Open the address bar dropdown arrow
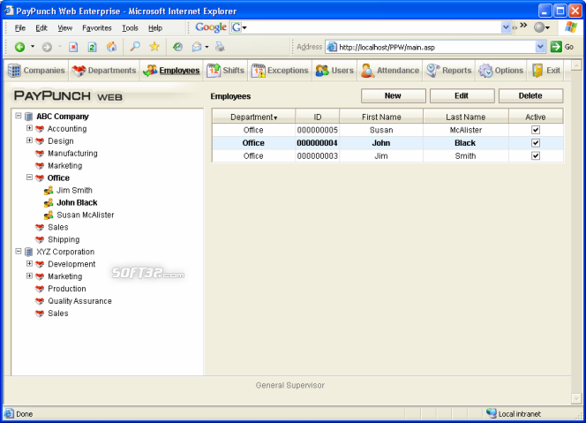586x423 pixels. click(x=540, y=47)
